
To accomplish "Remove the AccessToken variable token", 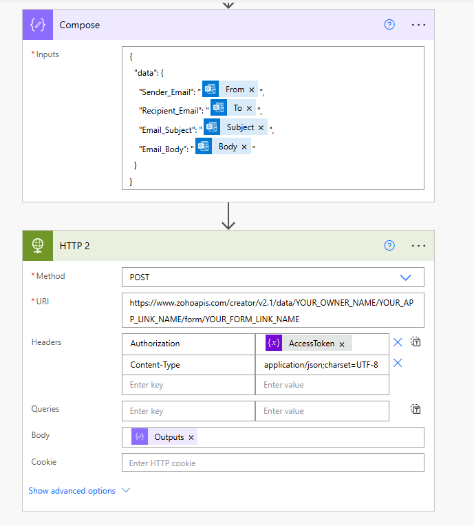I will [342, 344].
